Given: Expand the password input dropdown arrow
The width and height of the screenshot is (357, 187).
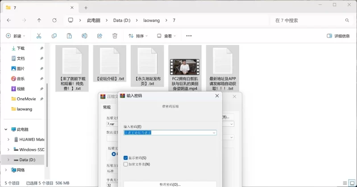Looking at the screenshot, I should 214,133.
